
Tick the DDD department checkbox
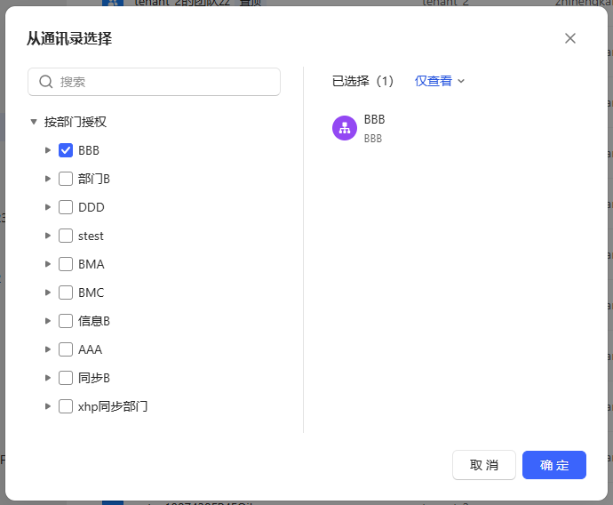66,207
